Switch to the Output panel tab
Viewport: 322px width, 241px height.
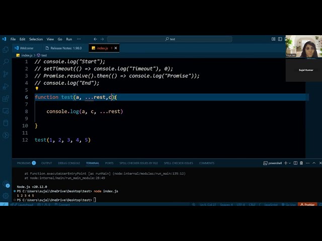(x=47, y=163)
